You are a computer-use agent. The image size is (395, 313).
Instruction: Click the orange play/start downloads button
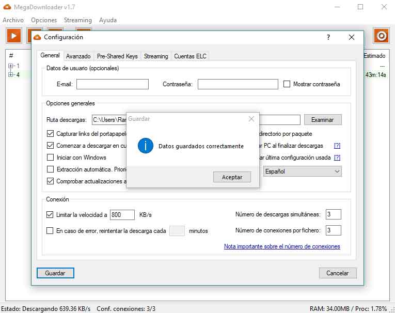[13, 36]
